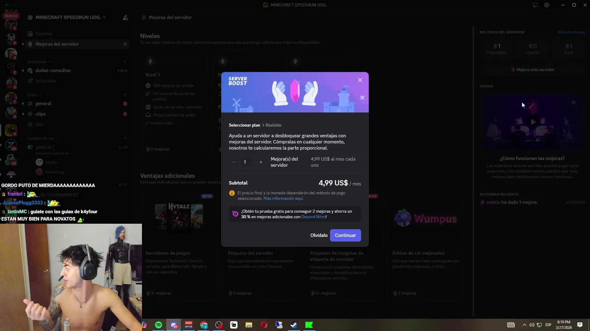
Task: Click the Mejora este servidor button
Action: point(532,70)
